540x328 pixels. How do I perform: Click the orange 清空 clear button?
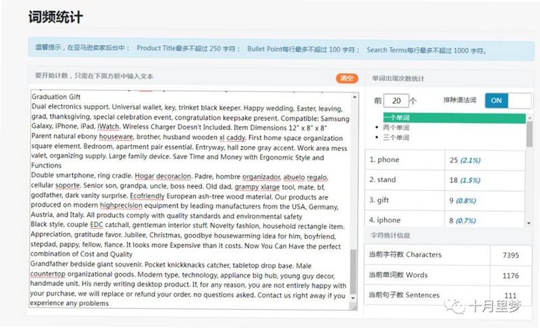point(347,78)
